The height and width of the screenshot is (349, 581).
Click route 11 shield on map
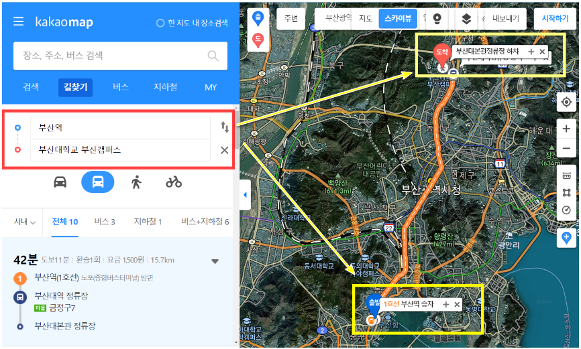tap(500, 163)
